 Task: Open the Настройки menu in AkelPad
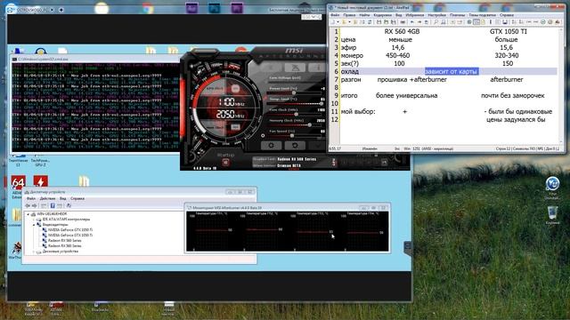point(436,15)
